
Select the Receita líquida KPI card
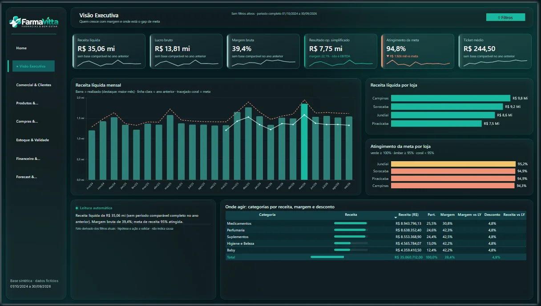(x=109, y=52)
